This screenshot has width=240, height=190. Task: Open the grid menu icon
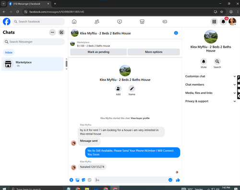214,22
